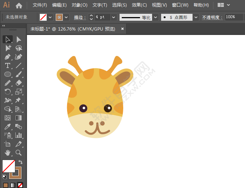Screen dimensions: 245x188
Task: Select the Eyedropper tool
Action: coord(7,127)
